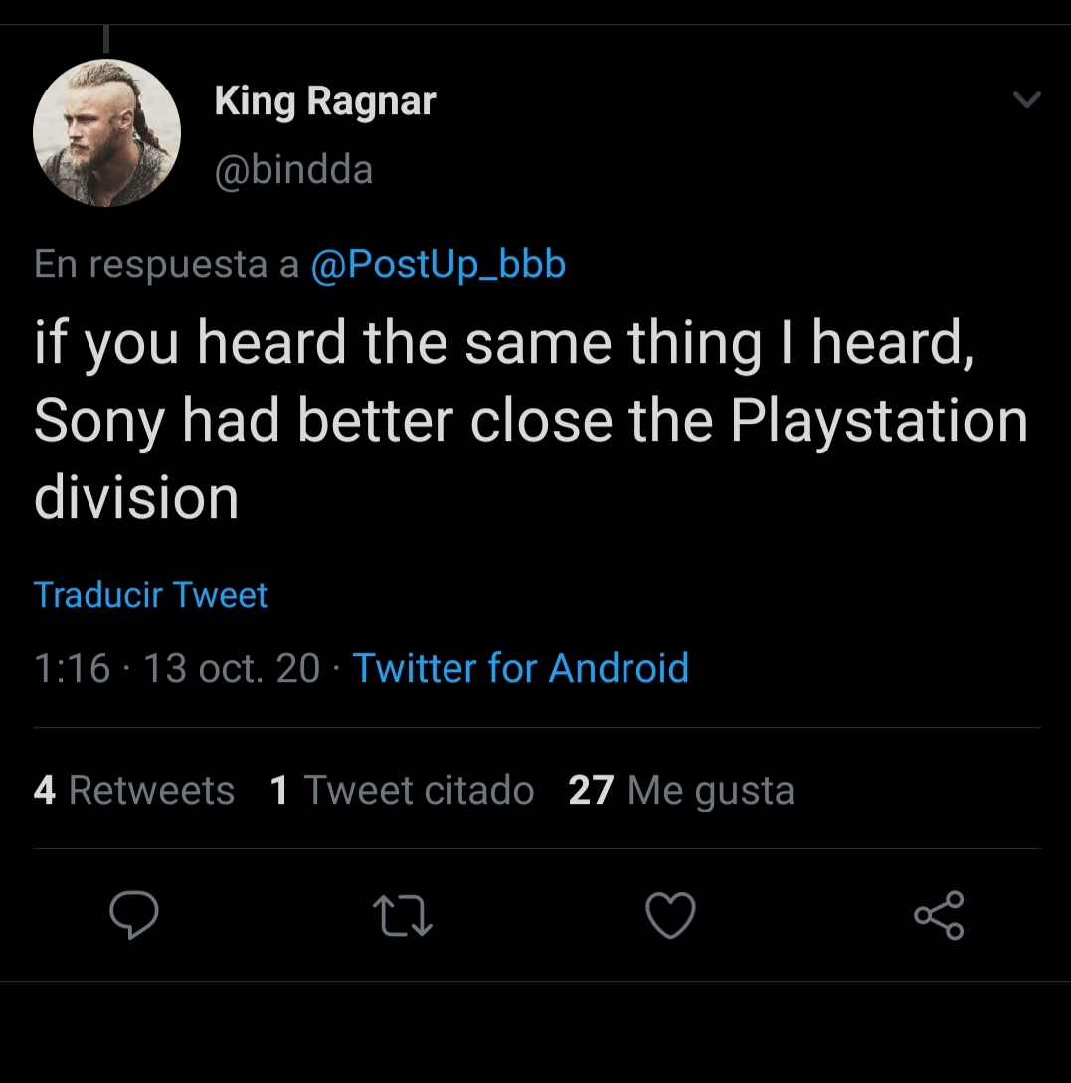Click the 'En respuesta a' label

pos(166,265)
